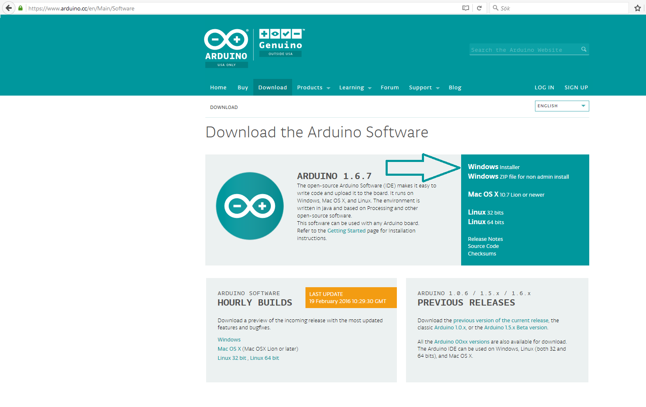Expand the Products menu

[x=313, y=88]
